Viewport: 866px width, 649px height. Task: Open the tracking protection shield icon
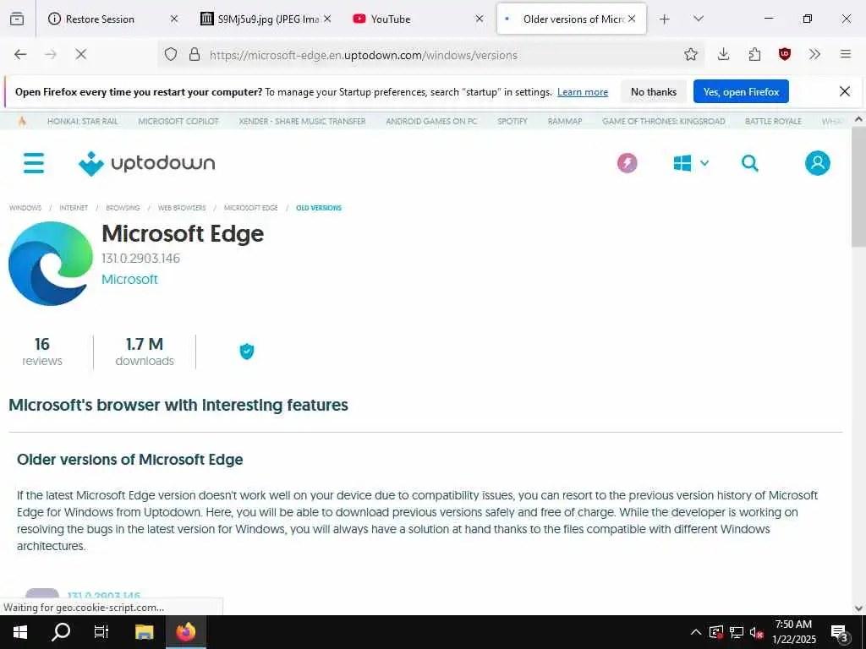click(171, 54)
